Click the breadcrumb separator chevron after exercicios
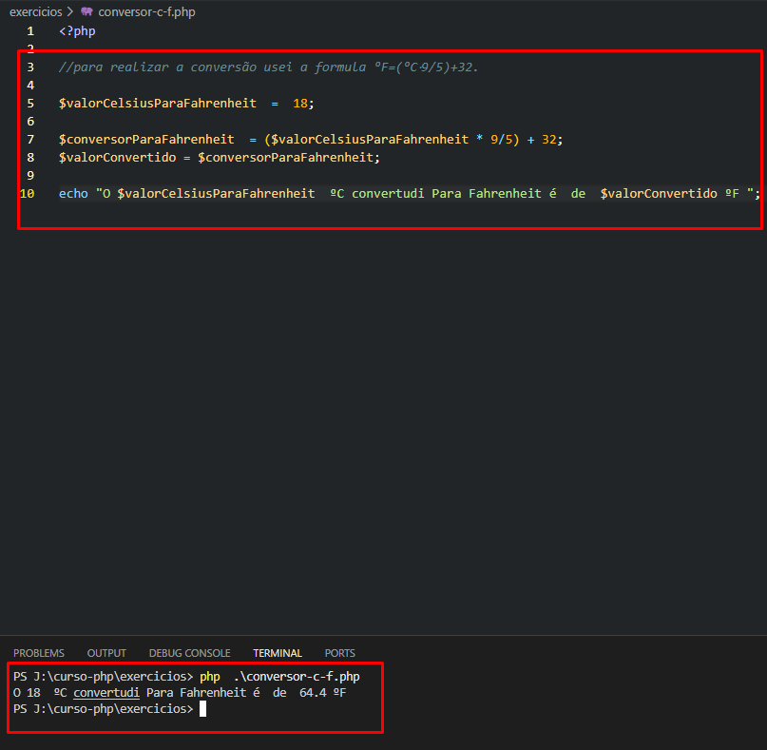This screenshot has width=767, height=750. coord(70,11)
